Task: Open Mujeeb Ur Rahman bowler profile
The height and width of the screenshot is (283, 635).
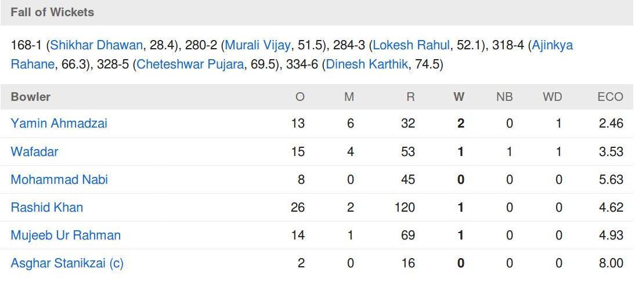Action: pyautogui.click(x=66, y=235)
